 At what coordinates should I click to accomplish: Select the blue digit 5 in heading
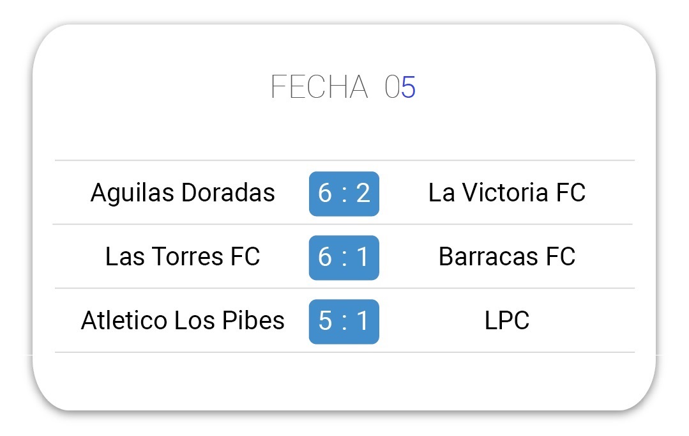[408, 87]
